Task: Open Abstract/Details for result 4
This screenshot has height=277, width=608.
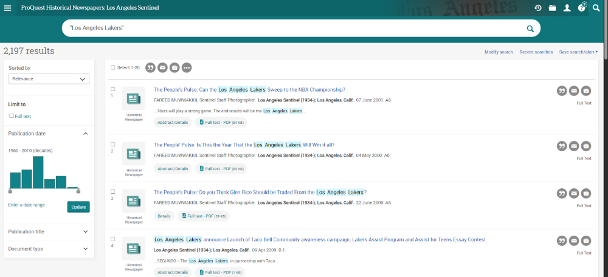Action: [173, 272]
